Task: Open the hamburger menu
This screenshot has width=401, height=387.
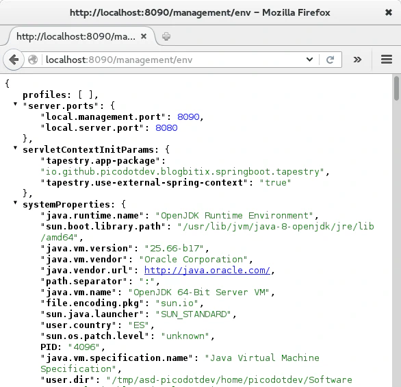Action: [x=387, y=60]
